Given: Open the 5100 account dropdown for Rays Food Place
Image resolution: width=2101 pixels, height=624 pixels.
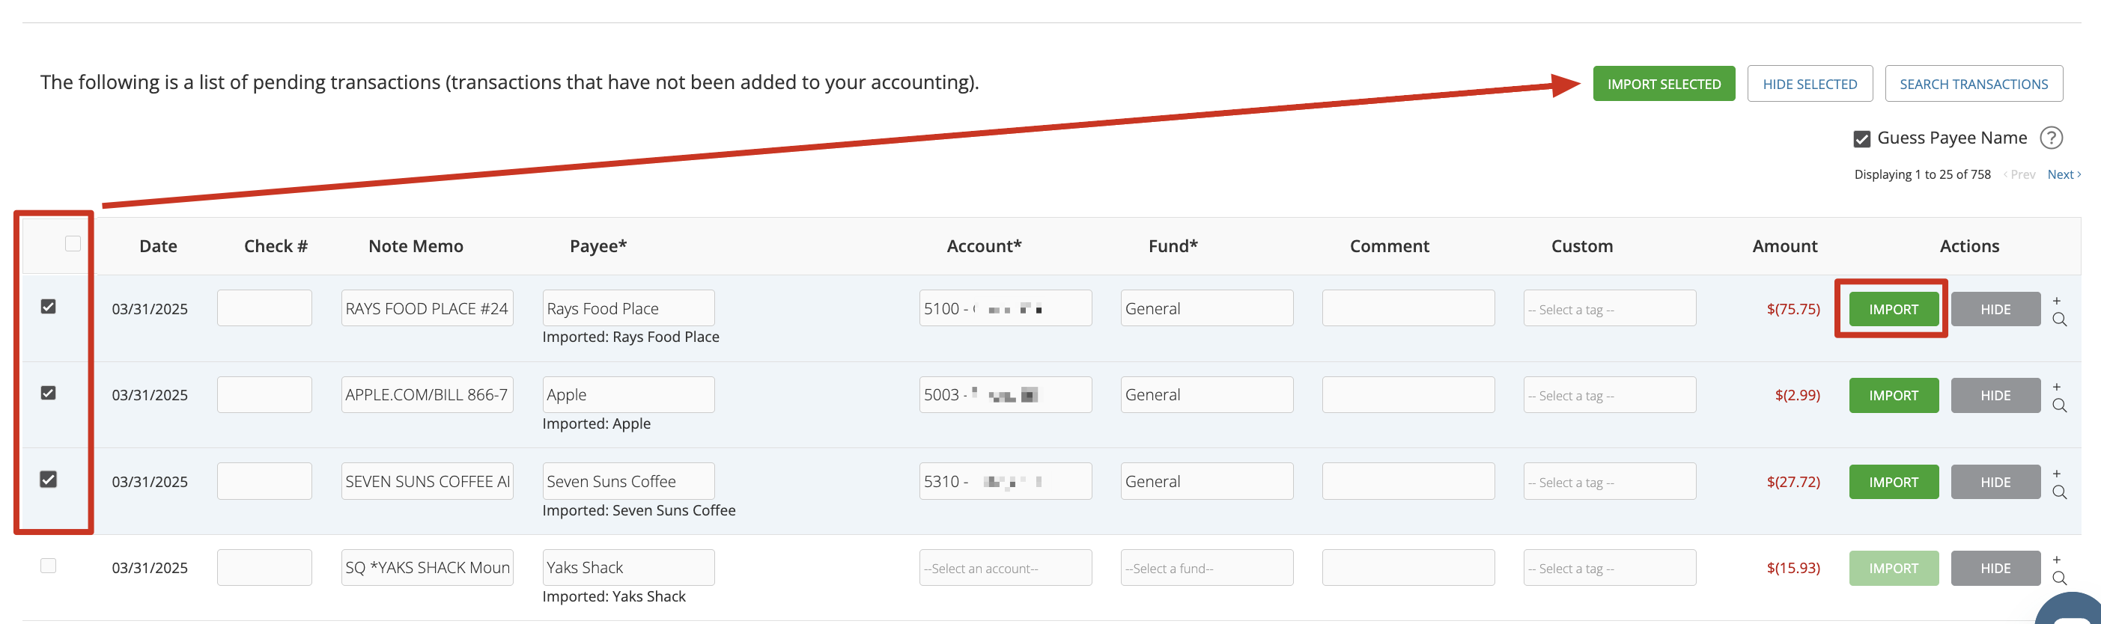Looking at the screenshot, I should 1005,309.
